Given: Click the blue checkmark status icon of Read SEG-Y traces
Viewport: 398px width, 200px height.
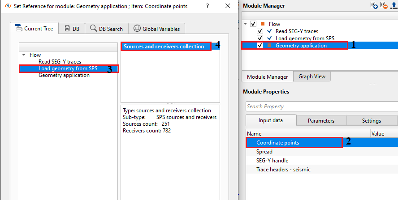Looking at the screenshot, I should [269, 31].
